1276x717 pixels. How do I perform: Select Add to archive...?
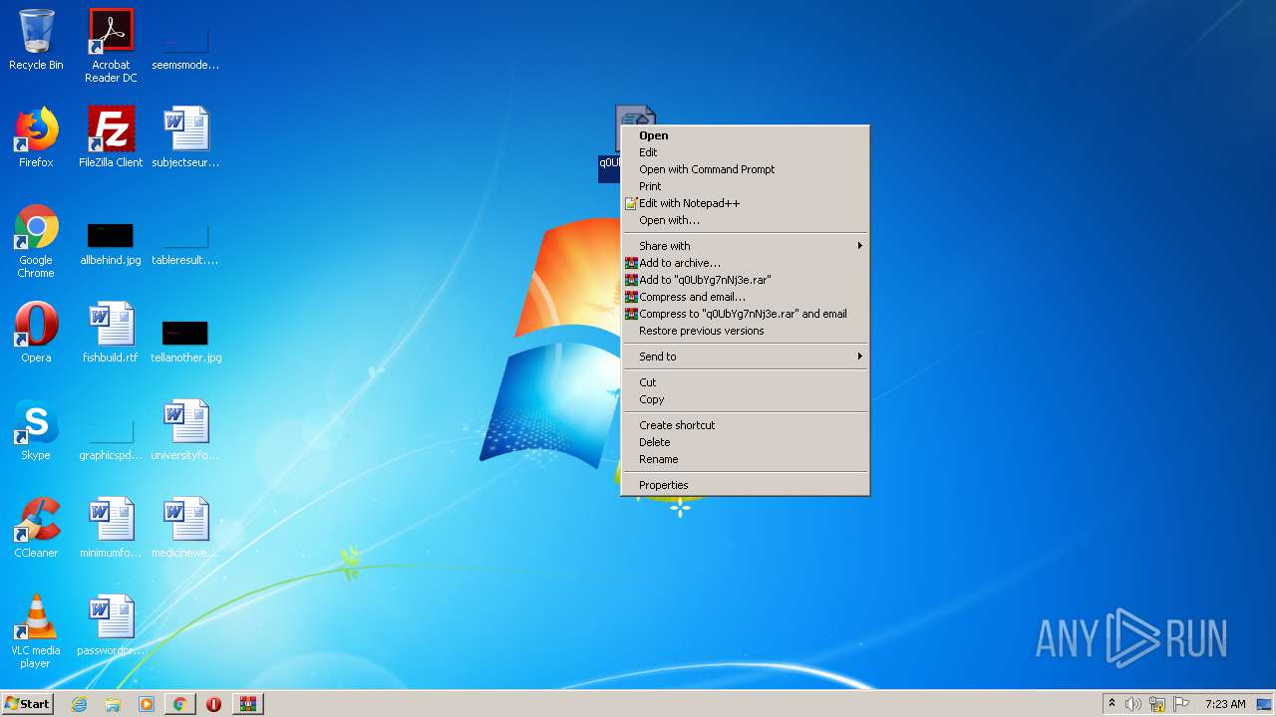745,263
